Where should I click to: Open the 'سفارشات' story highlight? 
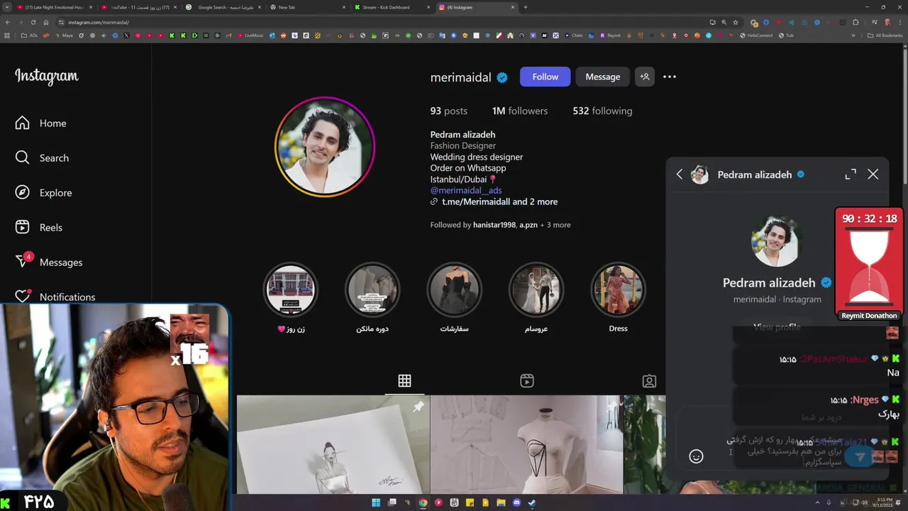(454, 297)
